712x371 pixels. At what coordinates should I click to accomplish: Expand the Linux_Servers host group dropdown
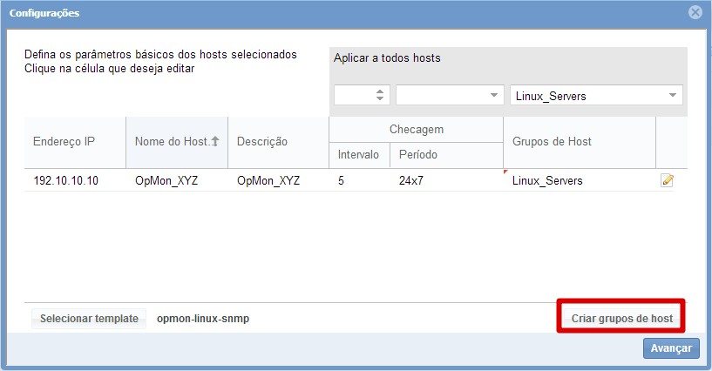(673, 96)
